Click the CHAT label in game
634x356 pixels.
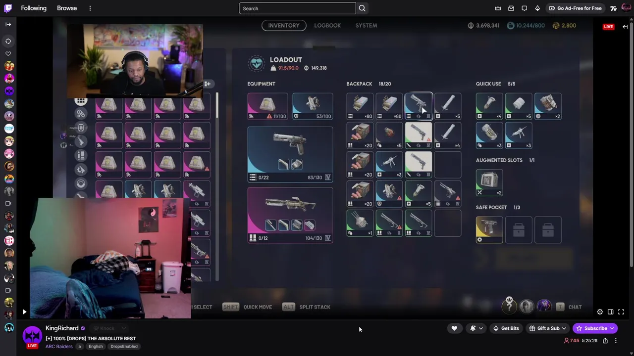(575, 307)
